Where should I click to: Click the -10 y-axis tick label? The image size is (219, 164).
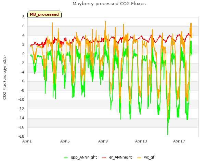pos(22,99)
